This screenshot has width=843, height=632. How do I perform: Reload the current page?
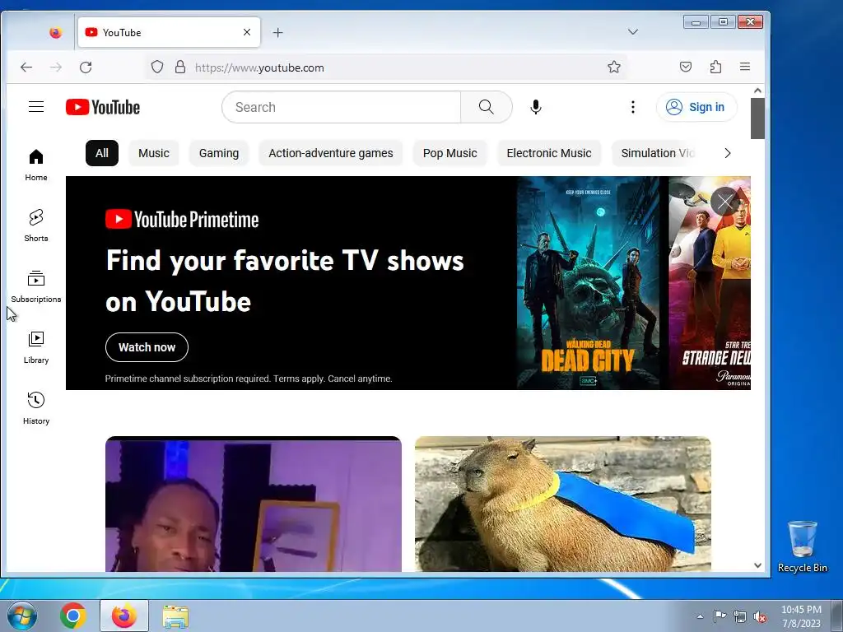click(x=86, y=67)
